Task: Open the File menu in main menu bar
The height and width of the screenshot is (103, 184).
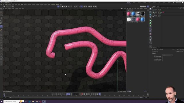Action: tap(1, 5)
